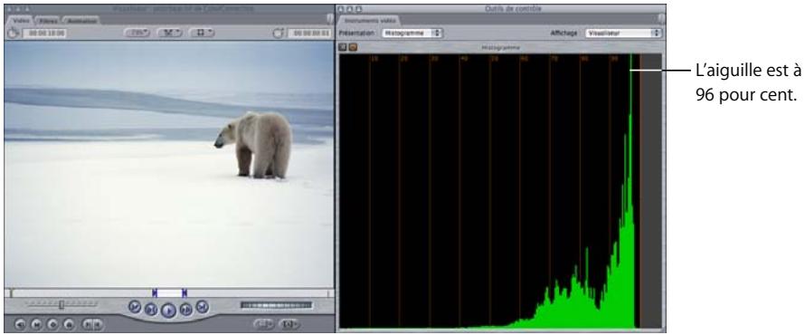Click the Out point marker on scrubber
805x335 pixels.
click(185, 292)
